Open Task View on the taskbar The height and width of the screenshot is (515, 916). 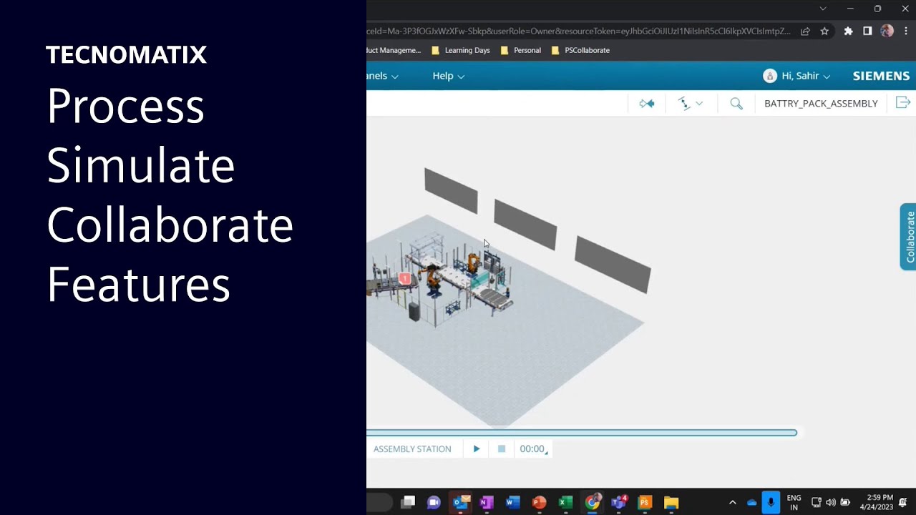pos(408,502)
